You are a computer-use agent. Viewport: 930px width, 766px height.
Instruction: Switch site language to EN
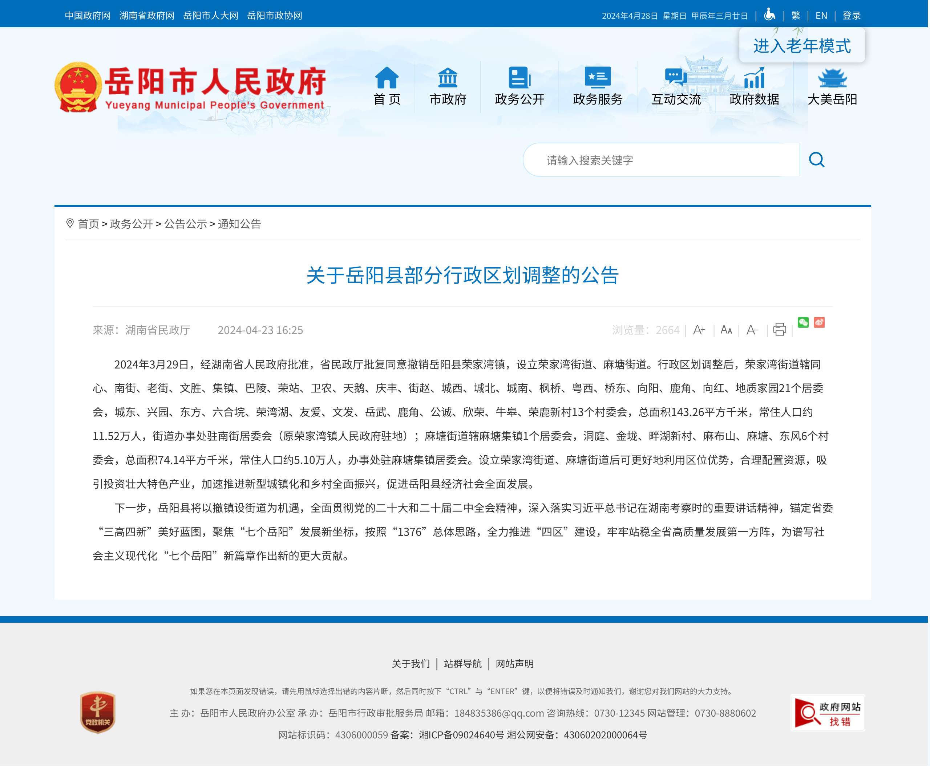tap(821, 16)
